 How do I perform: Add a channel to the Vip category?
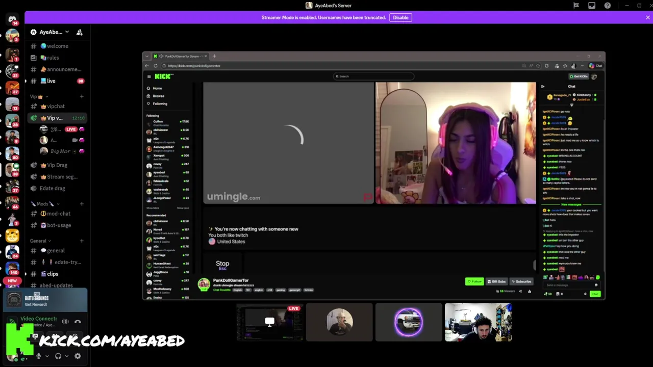[82, 96]
